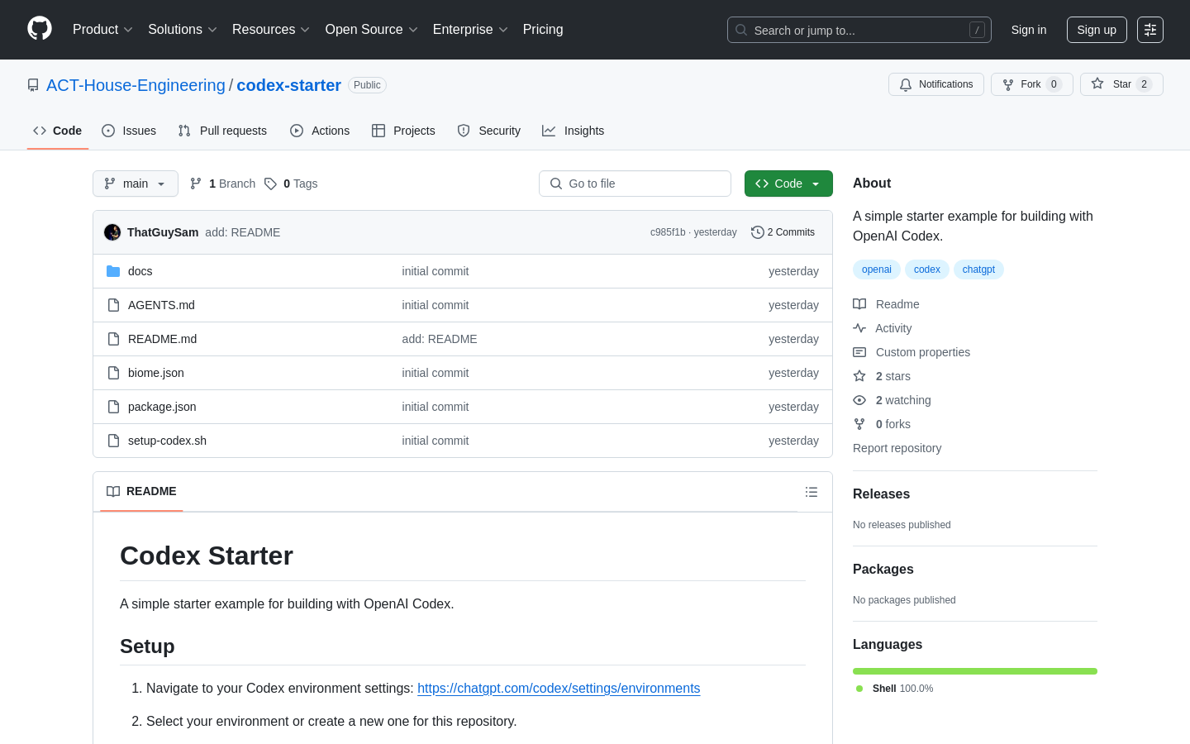Focus the Search or jump to field

pyautogui.click(x=859, y=30)
